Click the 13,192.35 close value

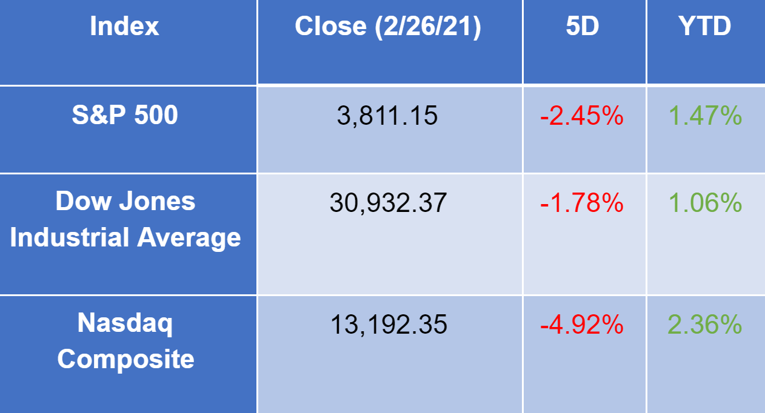click(x=388, y=325)
